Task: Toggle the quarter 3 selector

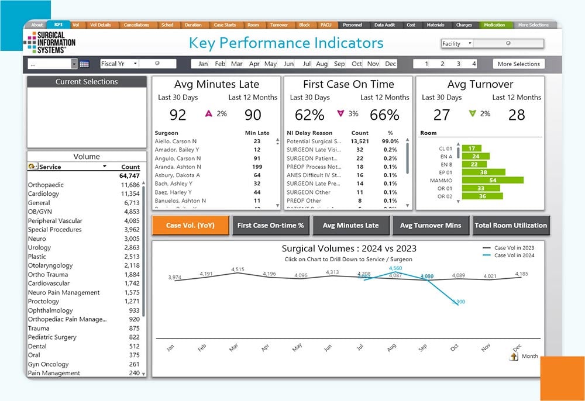Action: coord(458,64)
